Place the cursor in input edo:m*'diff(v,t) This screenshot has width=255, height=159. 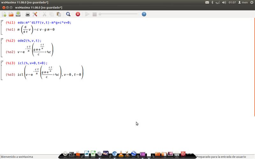[x=44, y=23]
